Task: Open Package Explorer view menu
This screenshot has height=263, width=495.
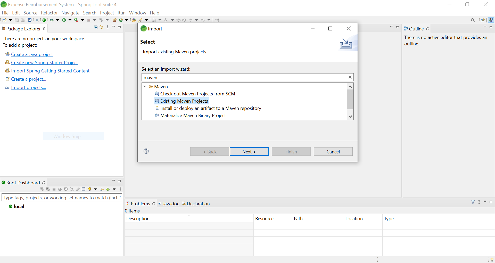Action: point(108,27)
